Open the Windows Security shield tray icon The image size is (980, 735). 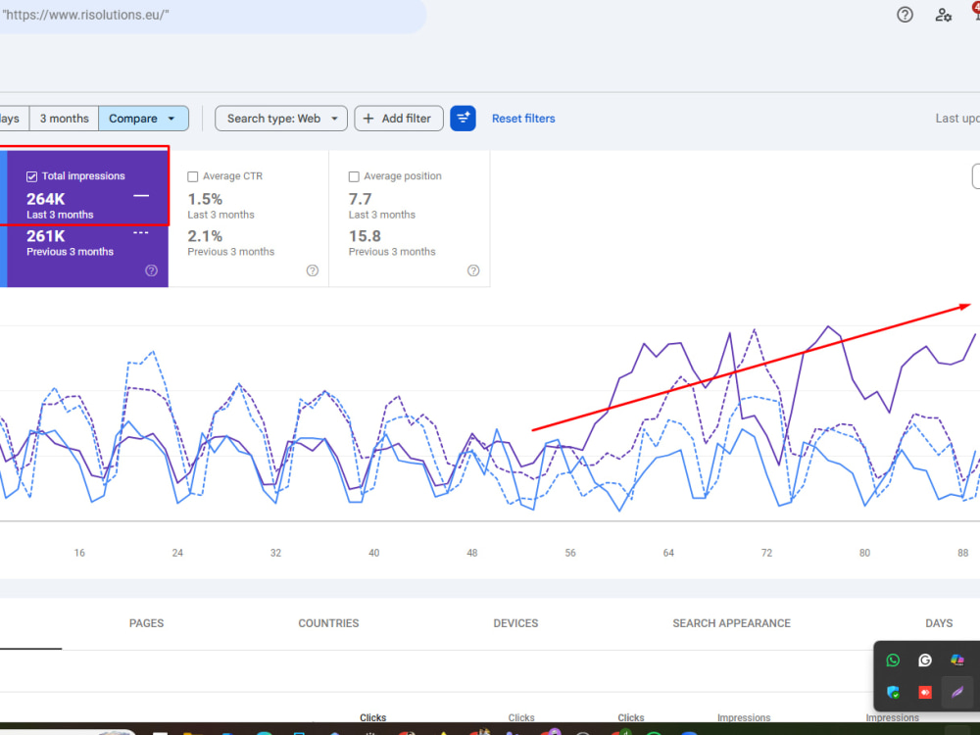[x=893, y=692]
